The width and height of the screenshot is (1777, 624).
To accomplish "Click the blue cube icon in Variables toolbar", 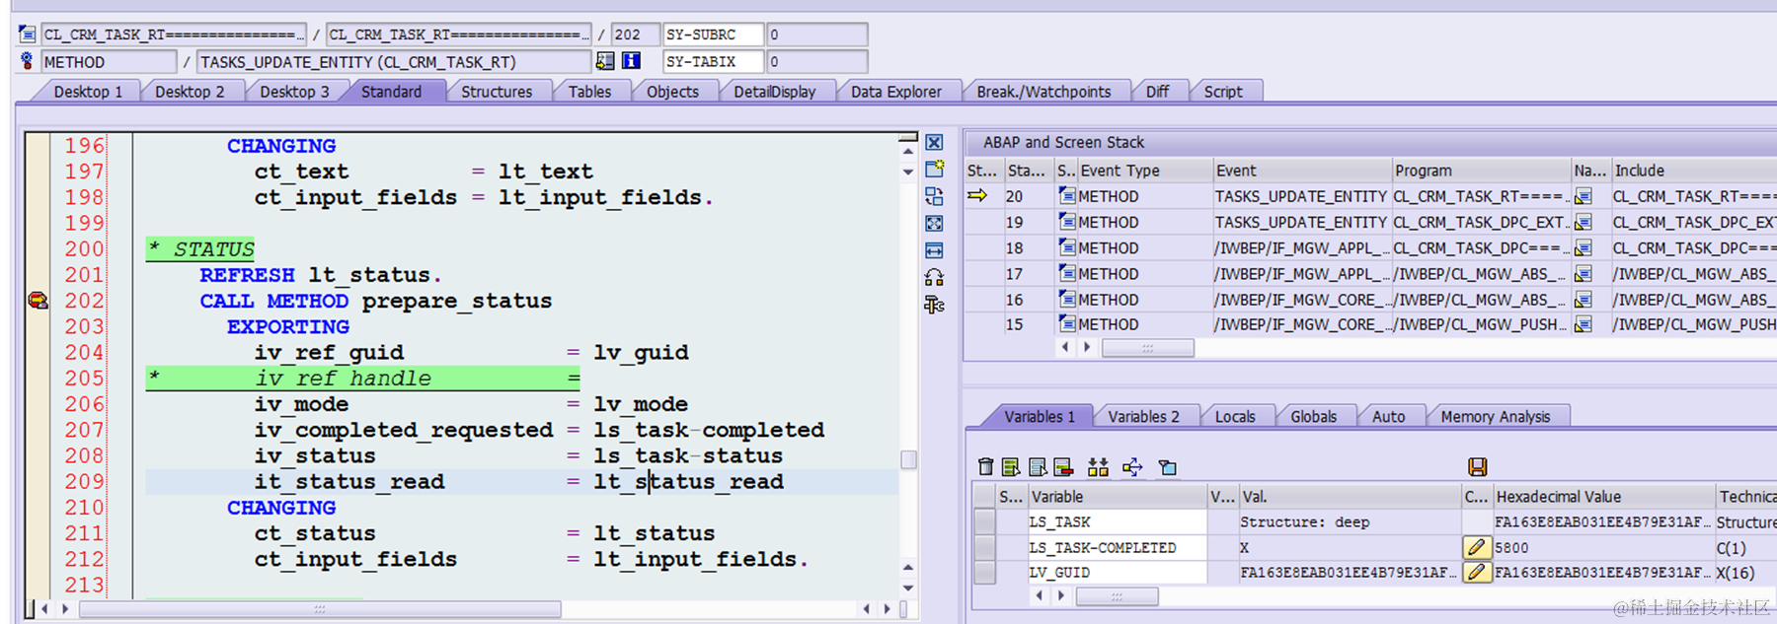I will click(x=1168, y=467).
